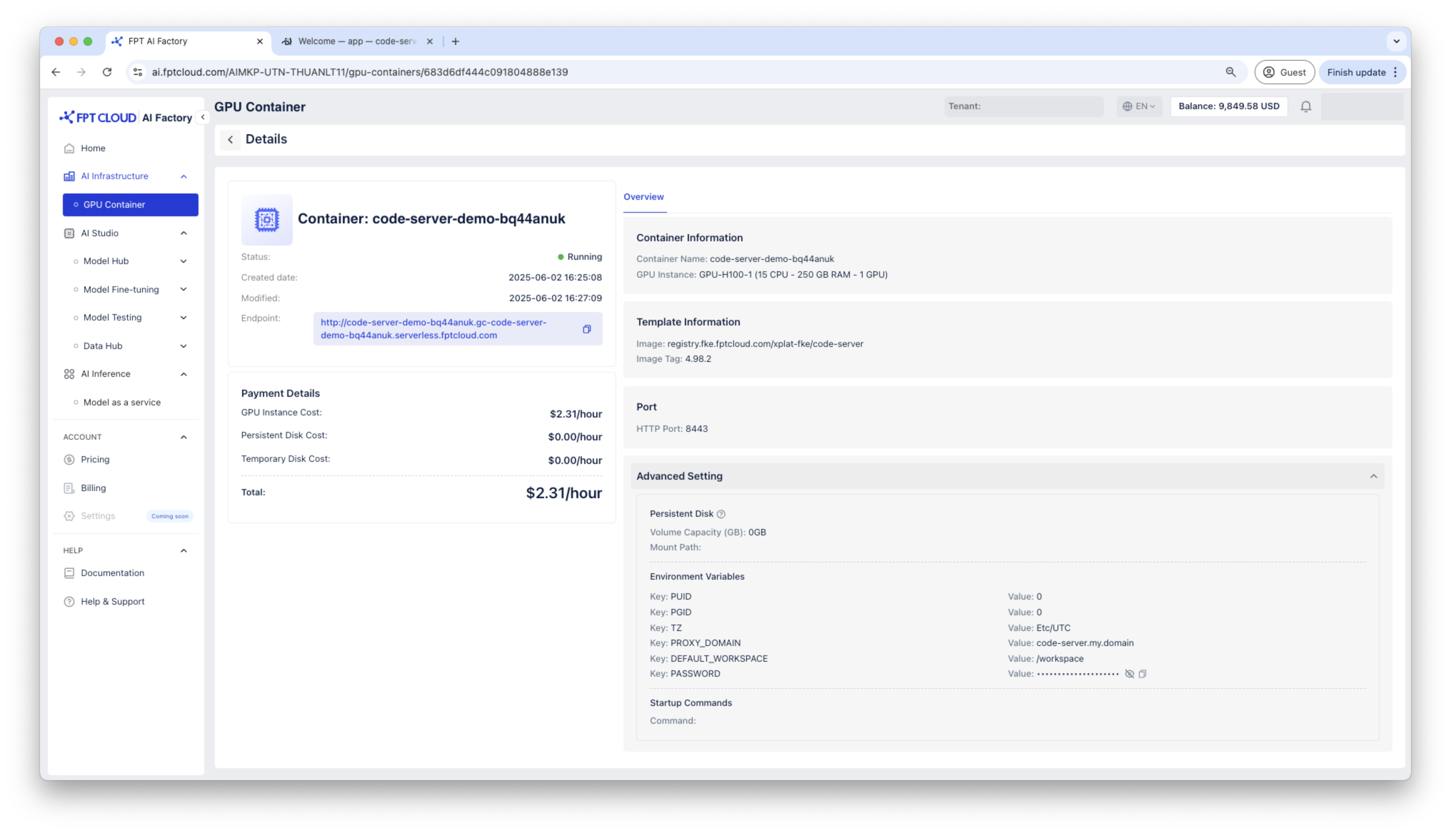The width and height of the screenshot is (1451, 833).
Task: Expand Model Fine-tuning submenu
Action: pyautogui.click(x=184, y=289)
